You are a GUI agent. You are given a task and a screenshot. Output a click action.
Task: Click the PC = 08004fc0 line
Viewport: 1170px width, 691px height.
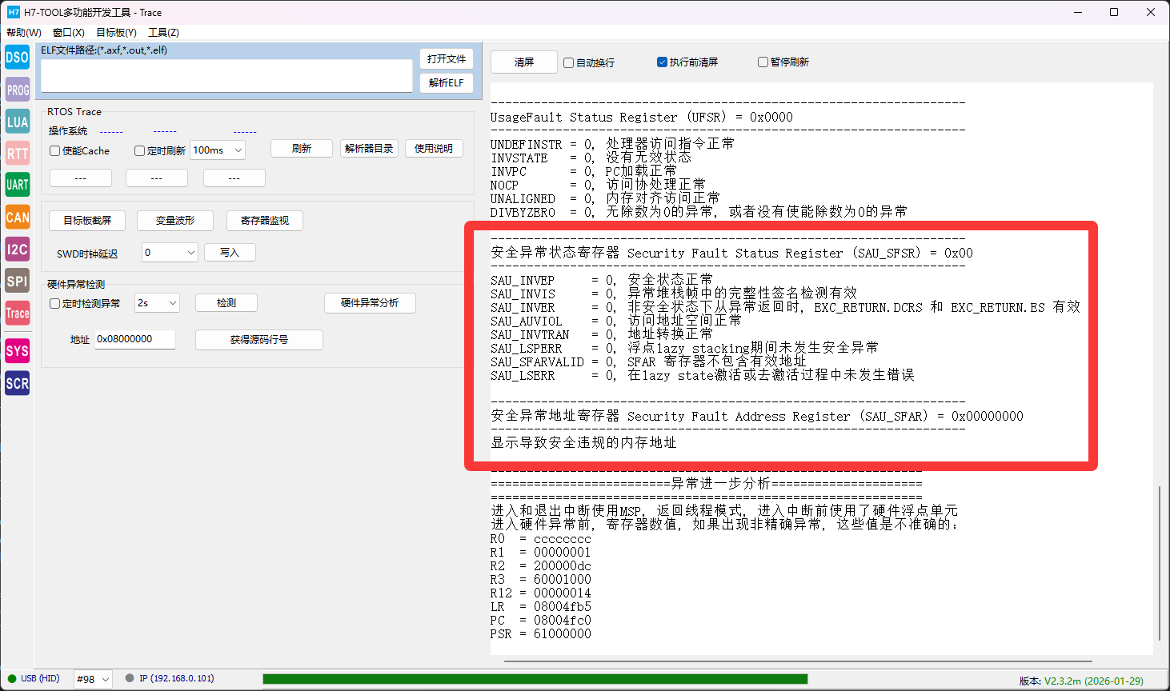point(541,621)
